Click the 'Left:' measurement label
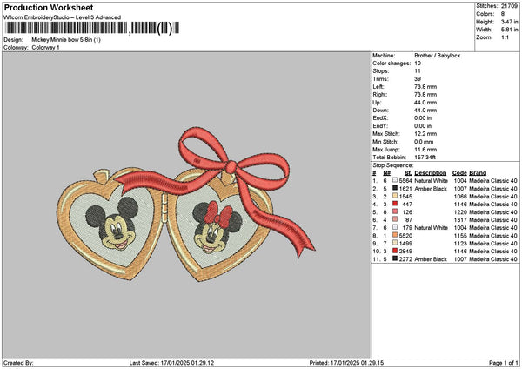The height and width of the screenshot is (369, 522). click(x=378, y=87)
